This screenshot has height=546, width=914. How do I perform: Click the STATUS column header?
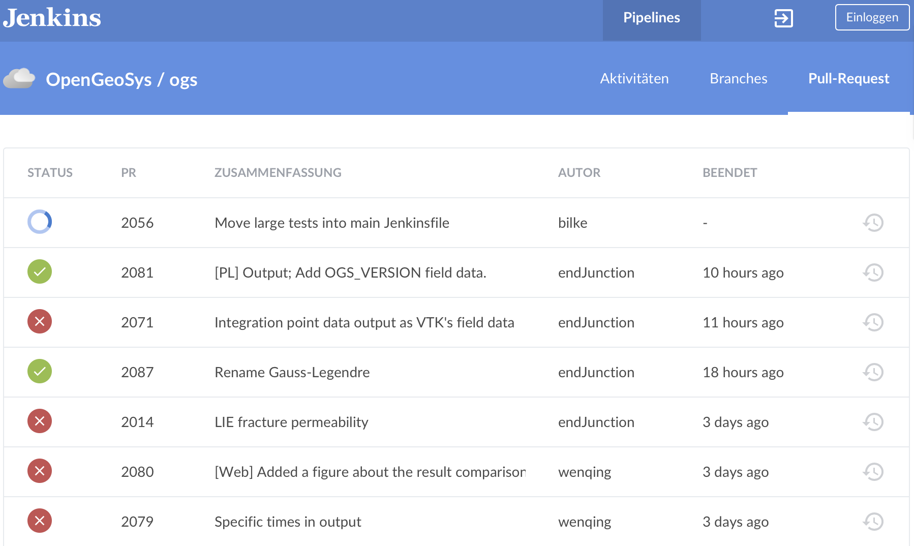coord(50,173)
